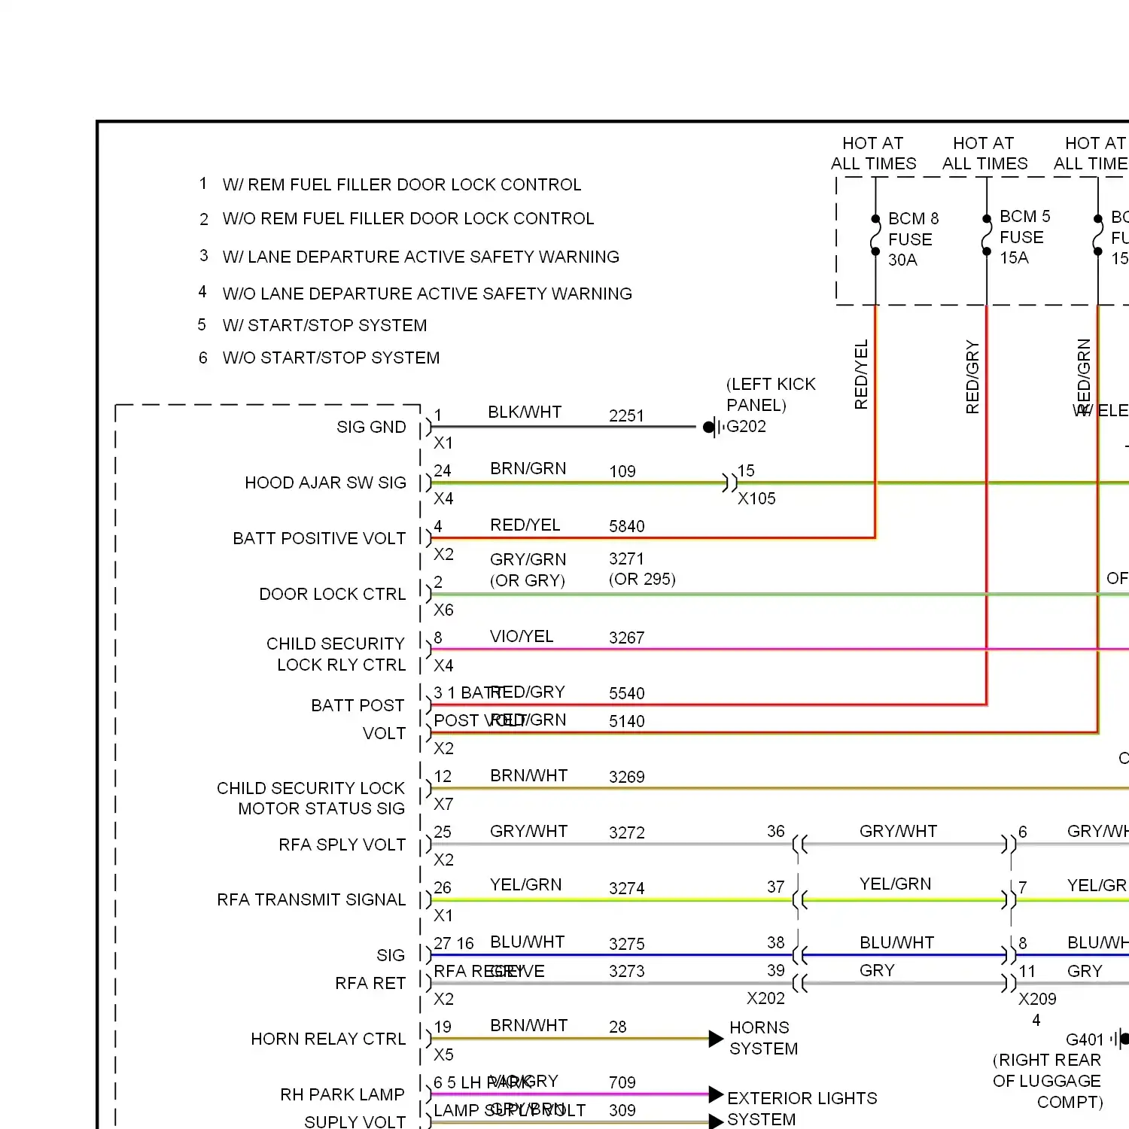The width and height of the screenshot is (1129, 1129).
Task: Click the X105 connector label
Action: click(x=756, y=498)
